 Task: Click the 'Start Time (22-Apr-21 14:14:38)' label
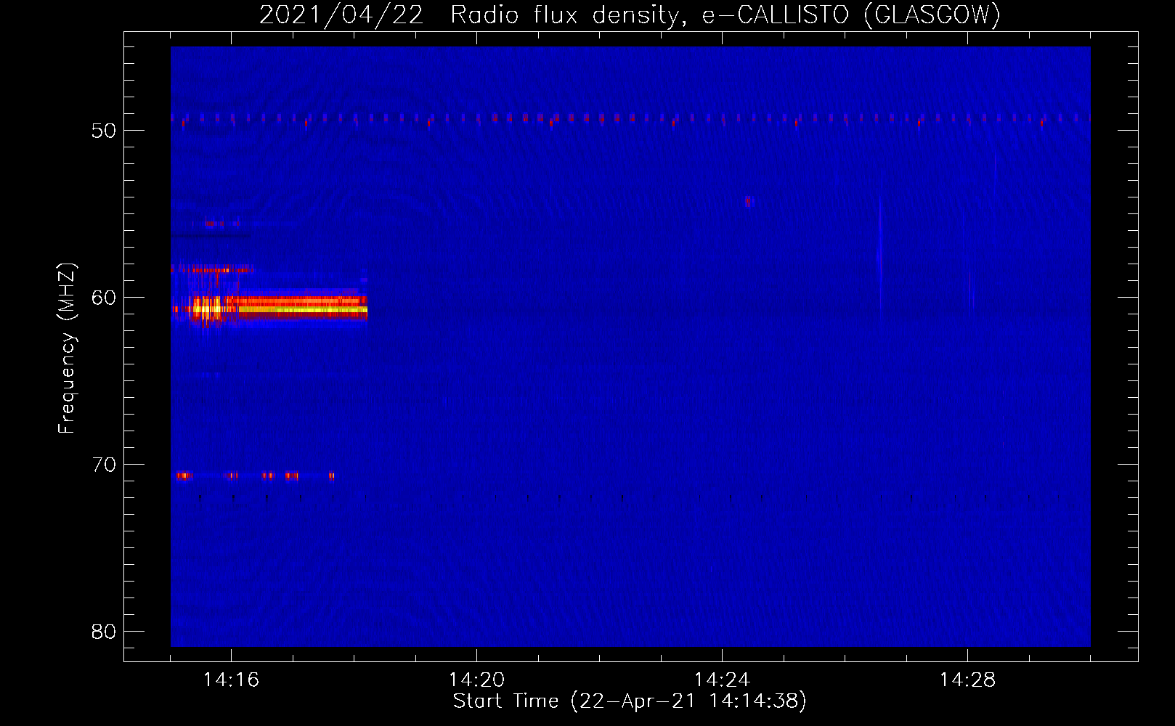[630, 701]
